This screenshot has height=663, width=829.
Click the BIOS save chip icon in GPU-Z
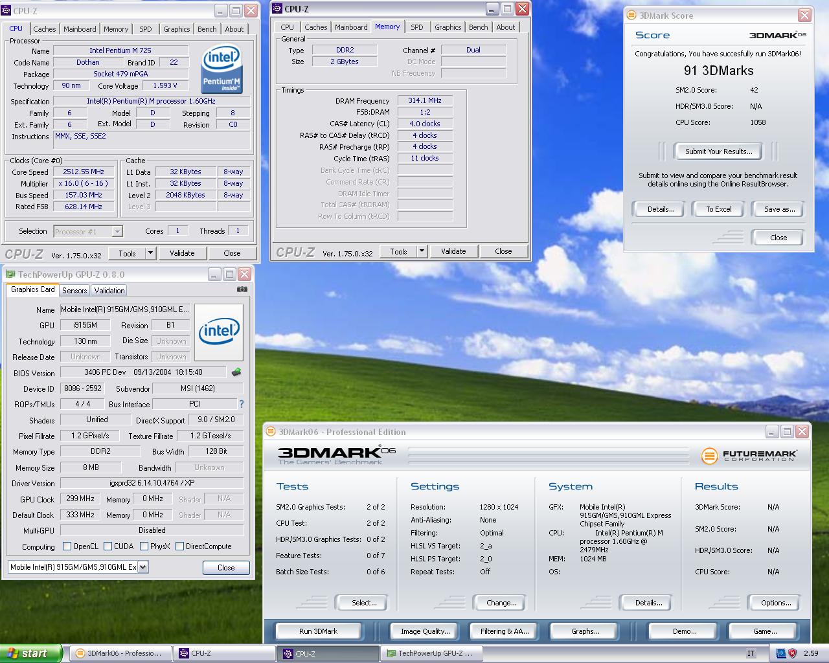tap(236, 372)
